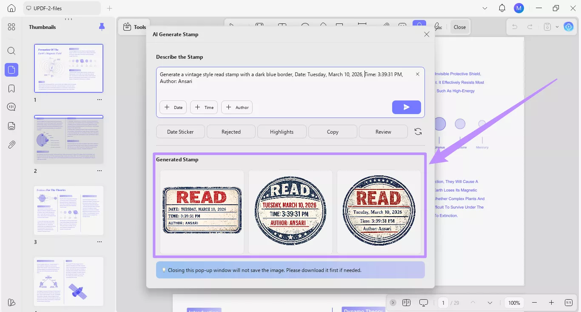
Task: Click the 'Thumbnails' panel heading
Action: click(43, 27)
